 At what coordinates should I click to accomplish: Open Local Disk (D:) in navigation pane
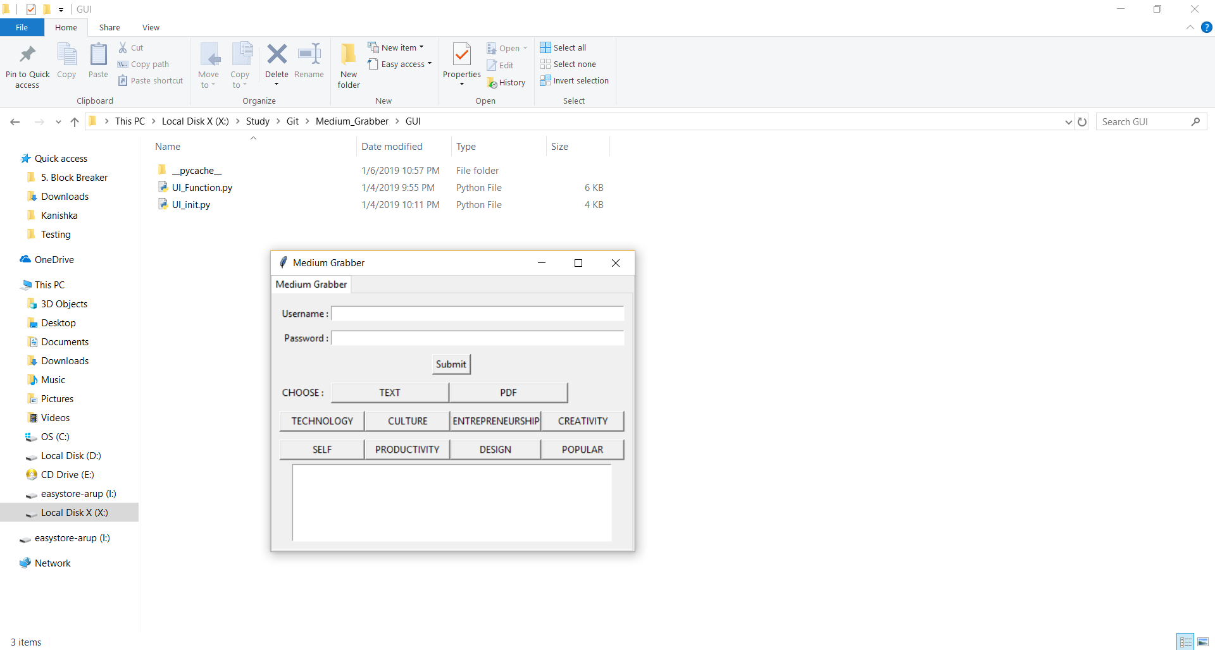click(71, 456)
